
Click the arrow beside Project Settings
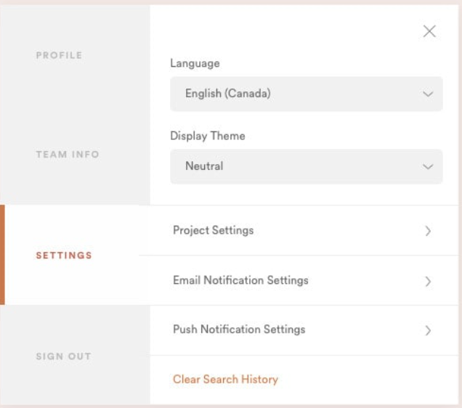tap(428, 231)
